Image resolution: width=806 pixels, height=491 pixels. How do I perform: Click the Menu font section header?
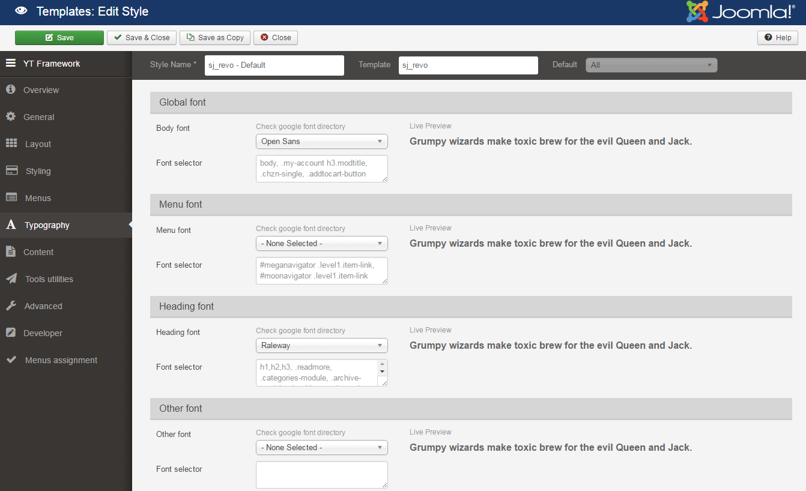471,205
